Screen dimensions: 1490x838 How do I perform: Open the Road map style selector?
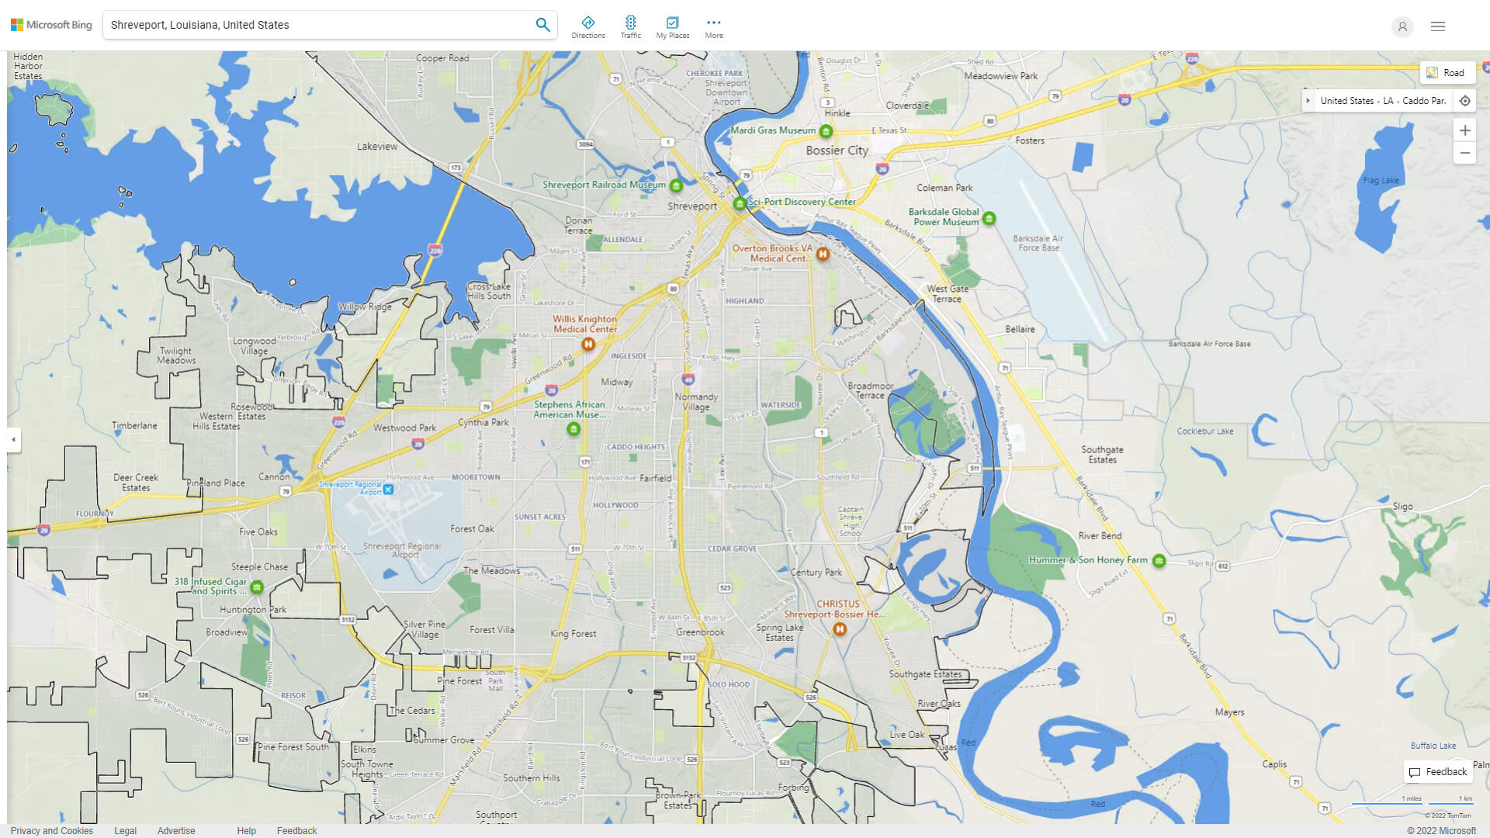[x=1447, y=72]
